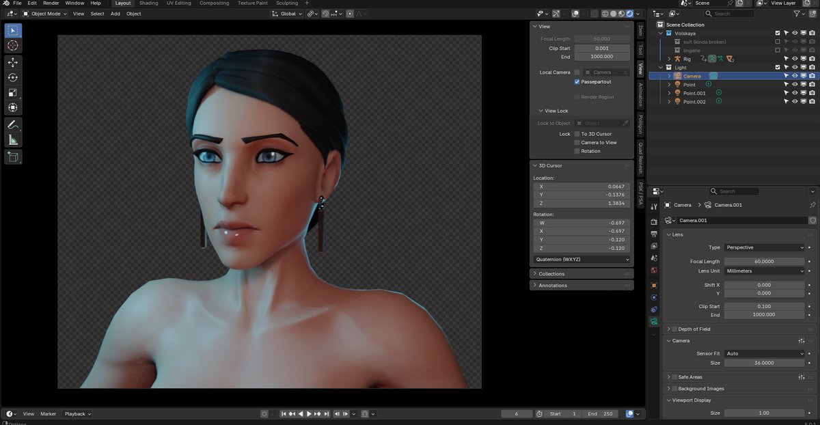Select the Add Cube tool
This screenshot has height=425, width=820.
coord(13,157)
